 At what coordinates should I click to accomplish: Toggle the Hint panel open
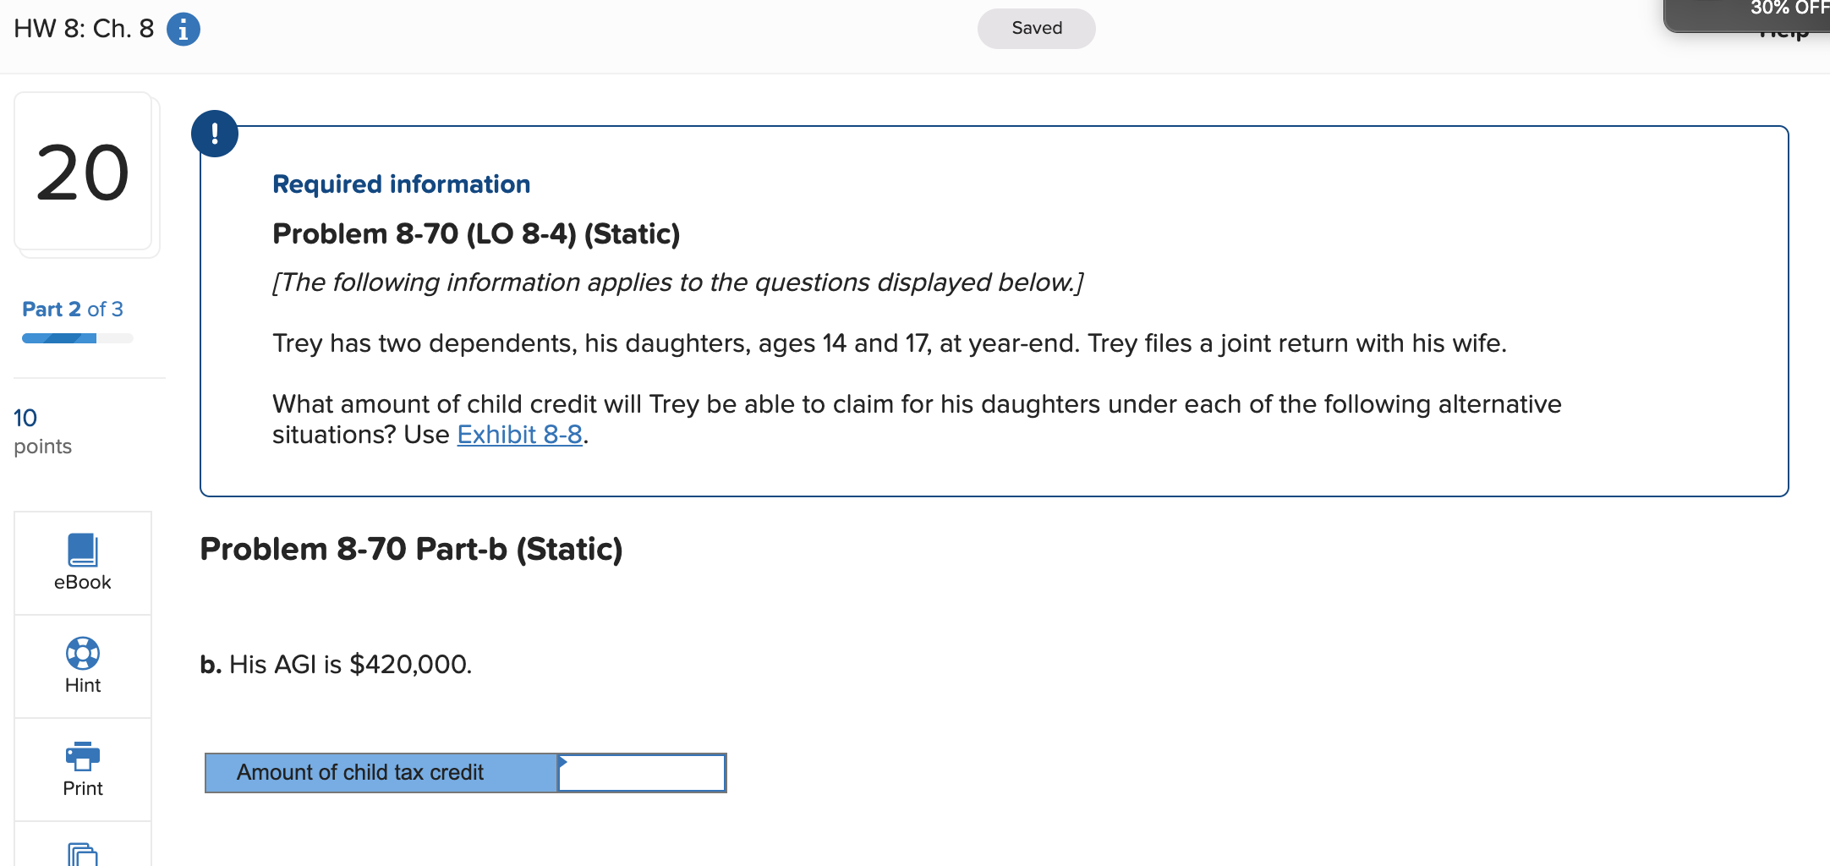[81, 666]
